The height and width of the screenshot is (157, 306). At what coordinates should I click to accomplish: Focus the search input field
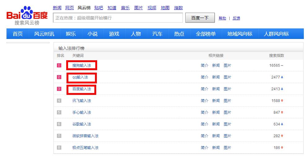tap(118, 18)
